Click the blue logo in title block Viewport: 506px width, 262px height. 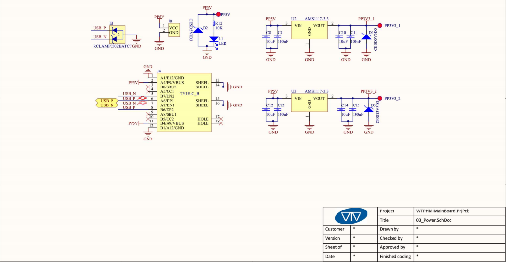(x=351, y=215)
